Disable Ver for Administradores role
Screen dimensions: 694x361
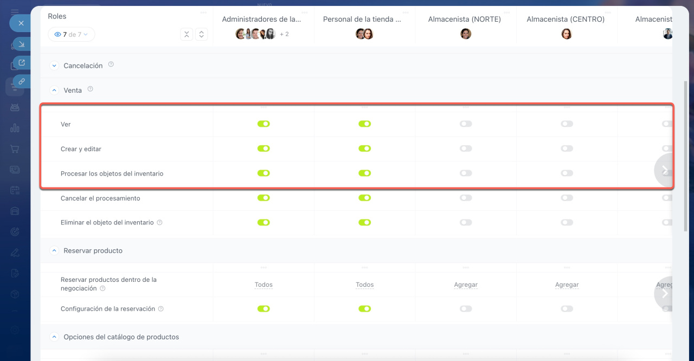pos(264,124)
